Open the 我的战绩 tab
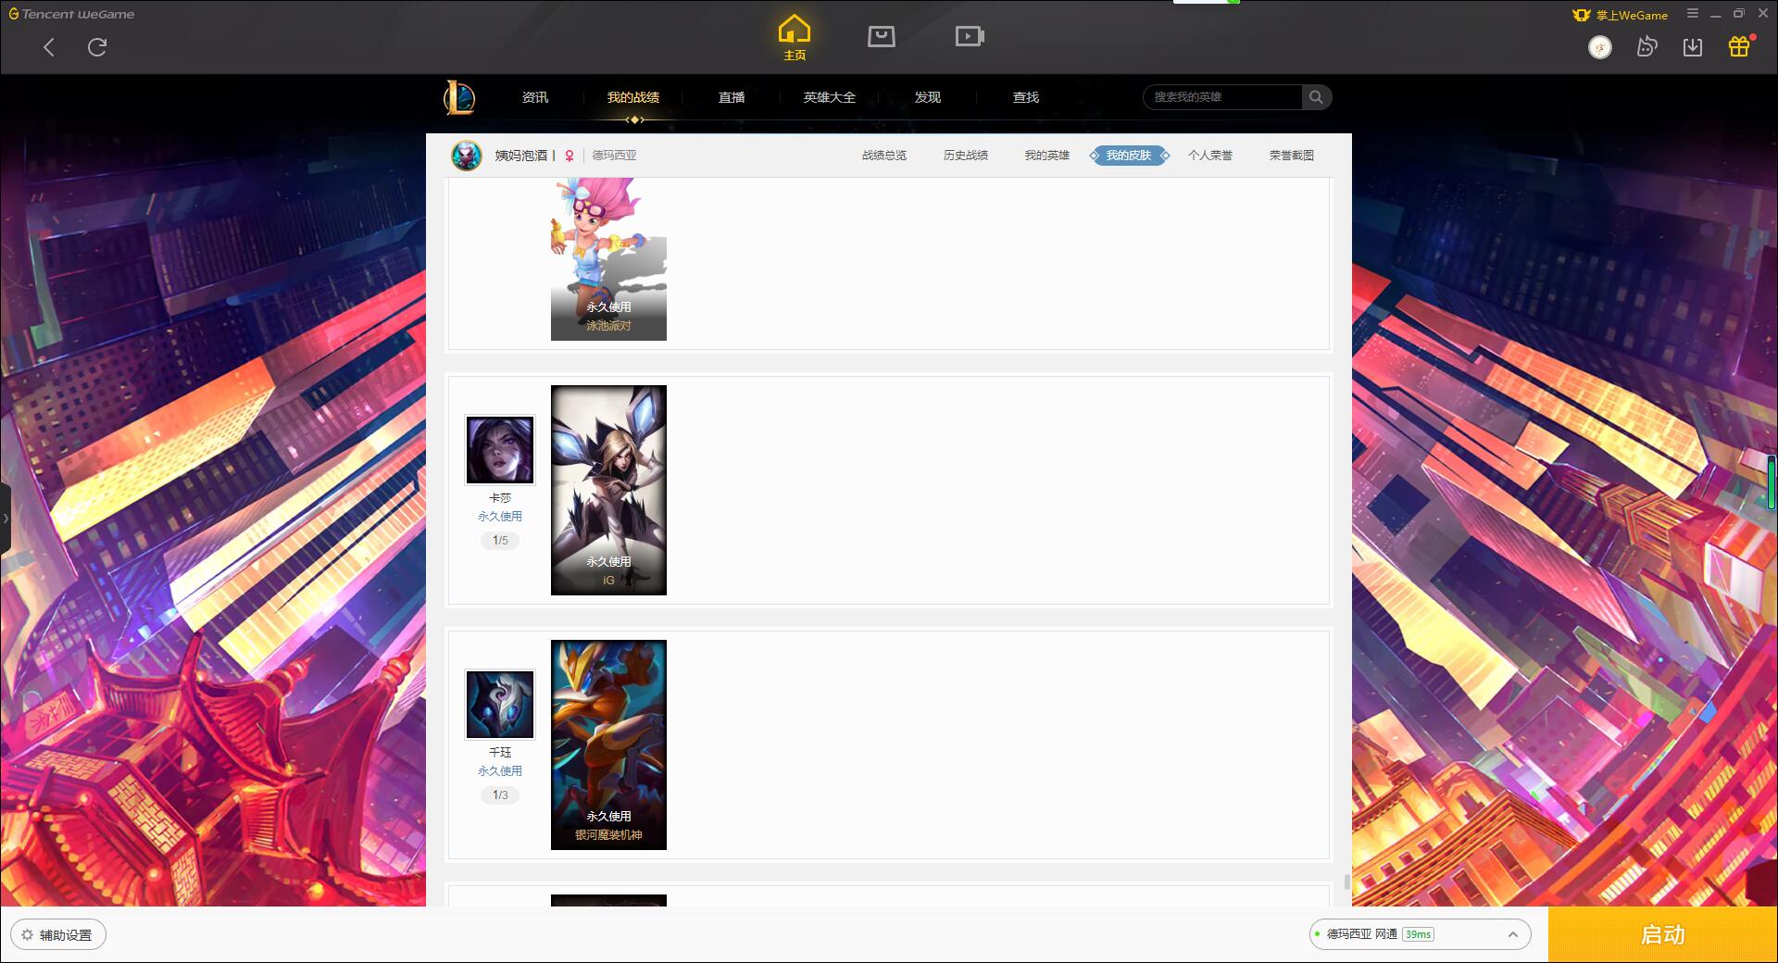 [x=633, y=97]
